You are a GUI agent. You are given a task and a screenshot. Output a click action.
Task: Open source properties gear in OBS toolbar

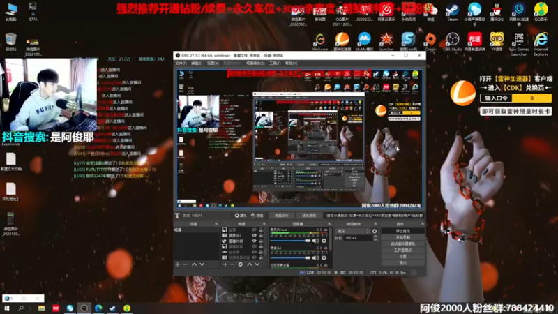click(241, 216)
